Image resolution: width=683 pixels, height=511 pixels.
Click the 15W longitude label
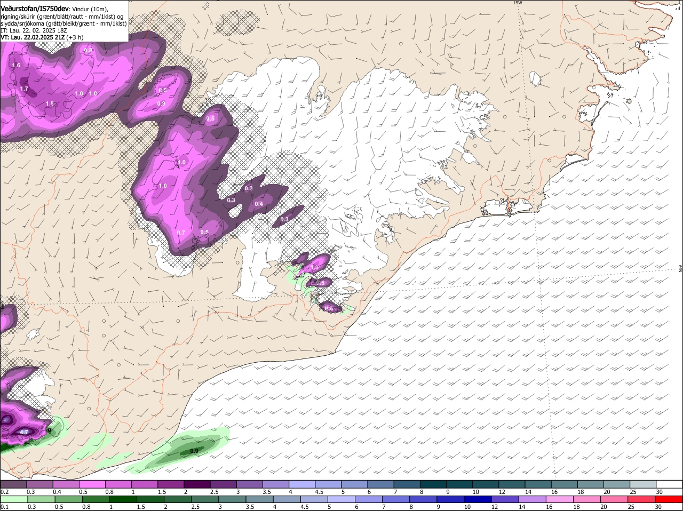517,3
